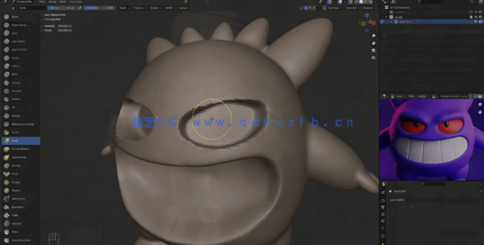
Task: Select the Fill brush
Action: coord(20,107)
